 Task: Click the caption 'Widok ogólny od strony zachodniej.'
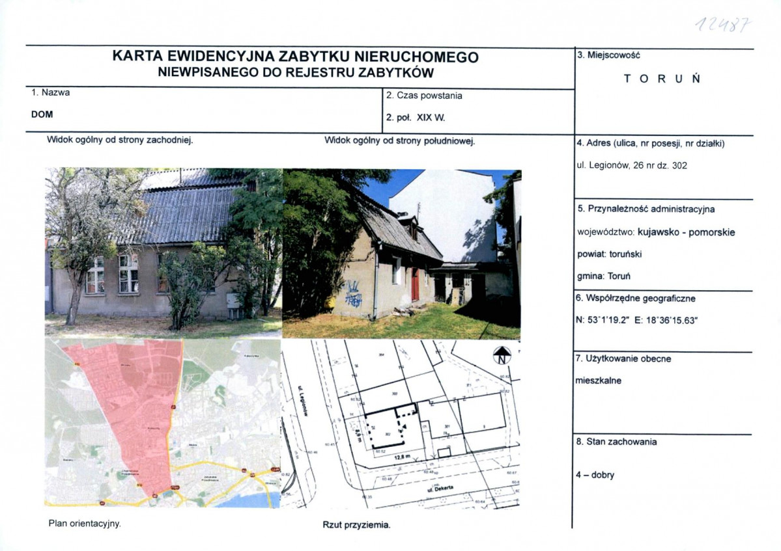tap(120, 140)
